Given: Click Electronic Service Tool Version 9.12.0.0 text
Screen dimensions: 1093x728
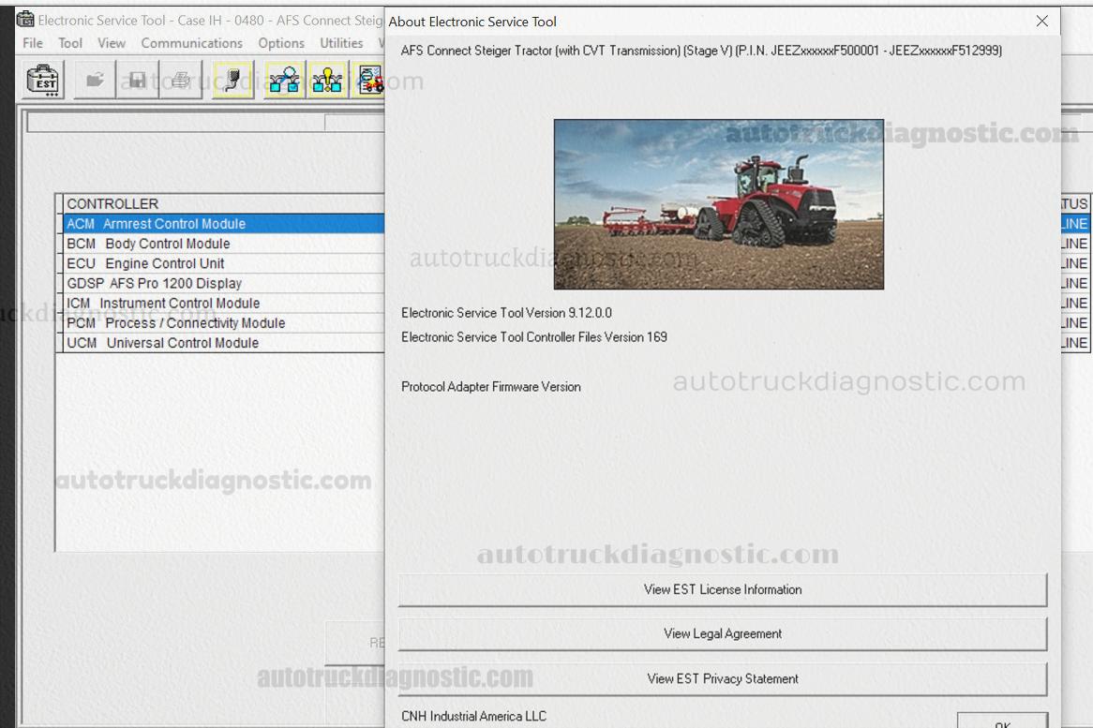Looking at the screenshot, I should (x=507, y=313).
